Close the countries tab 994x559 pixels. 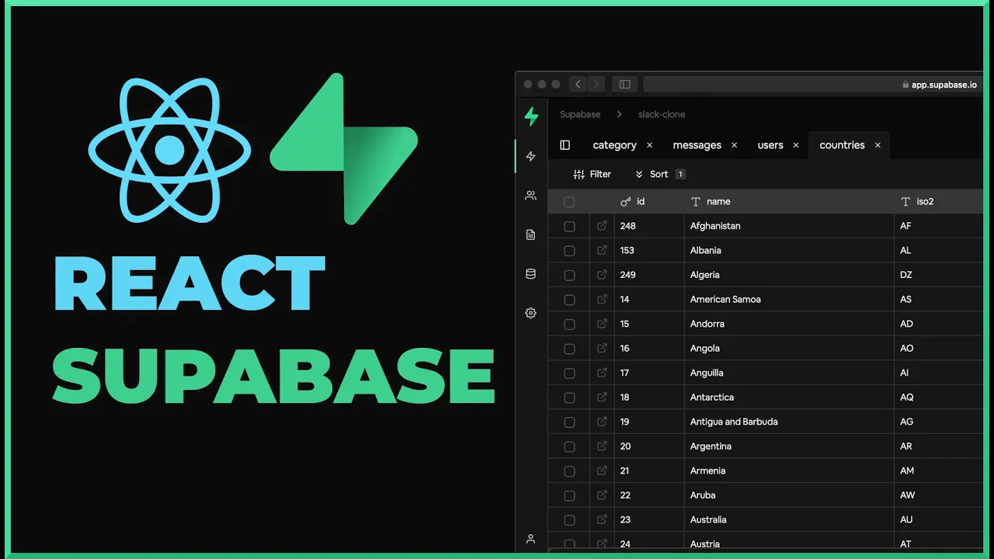point(878,145)
